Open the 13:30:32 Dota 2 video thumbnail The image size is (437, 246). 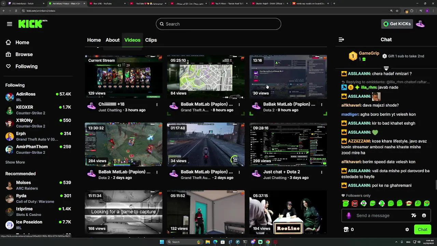(x=124, y=144)
